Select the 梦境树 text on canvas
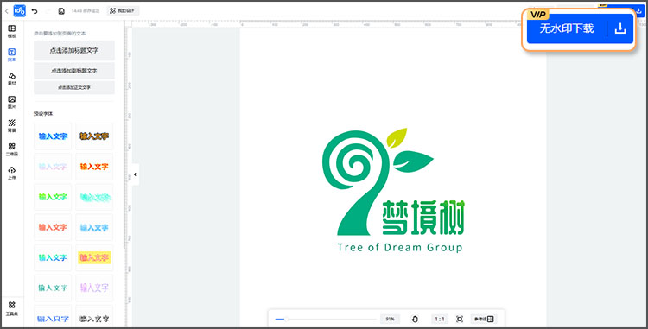 coord(423,217)
